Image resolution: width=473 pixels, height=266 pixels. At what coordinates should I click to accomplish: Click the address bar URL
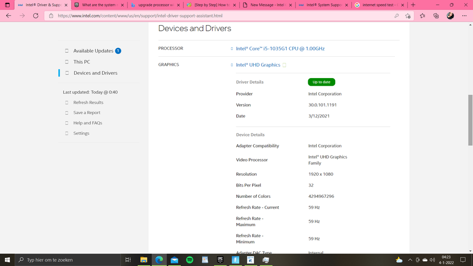[140, 16]
